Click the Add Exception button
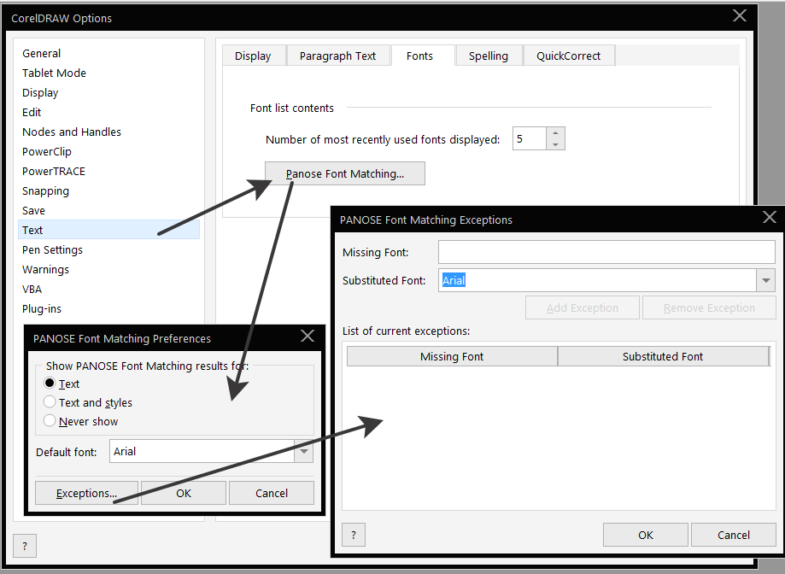This screenshot has width=785, height=574. (x=583, y=307)
